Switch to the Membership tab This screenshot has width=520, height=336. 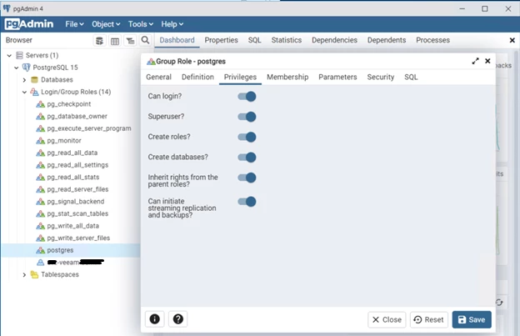coord(287,77)
